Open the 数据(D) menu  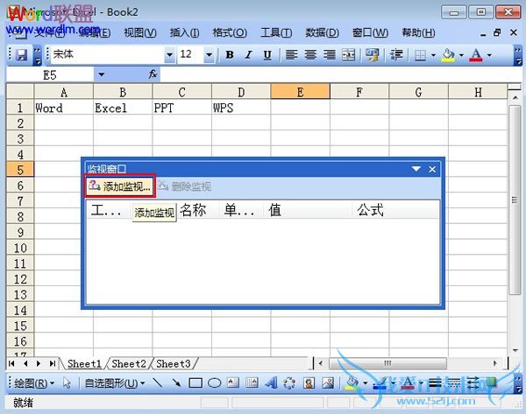(322, 33)
